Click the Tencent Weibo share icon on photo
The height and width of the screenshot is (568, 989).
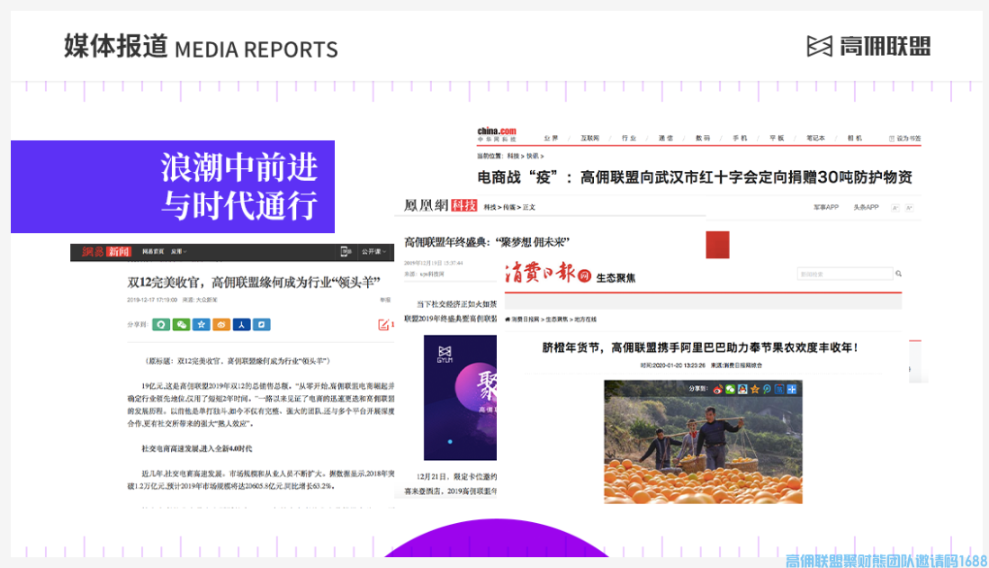tap(767, 390)
